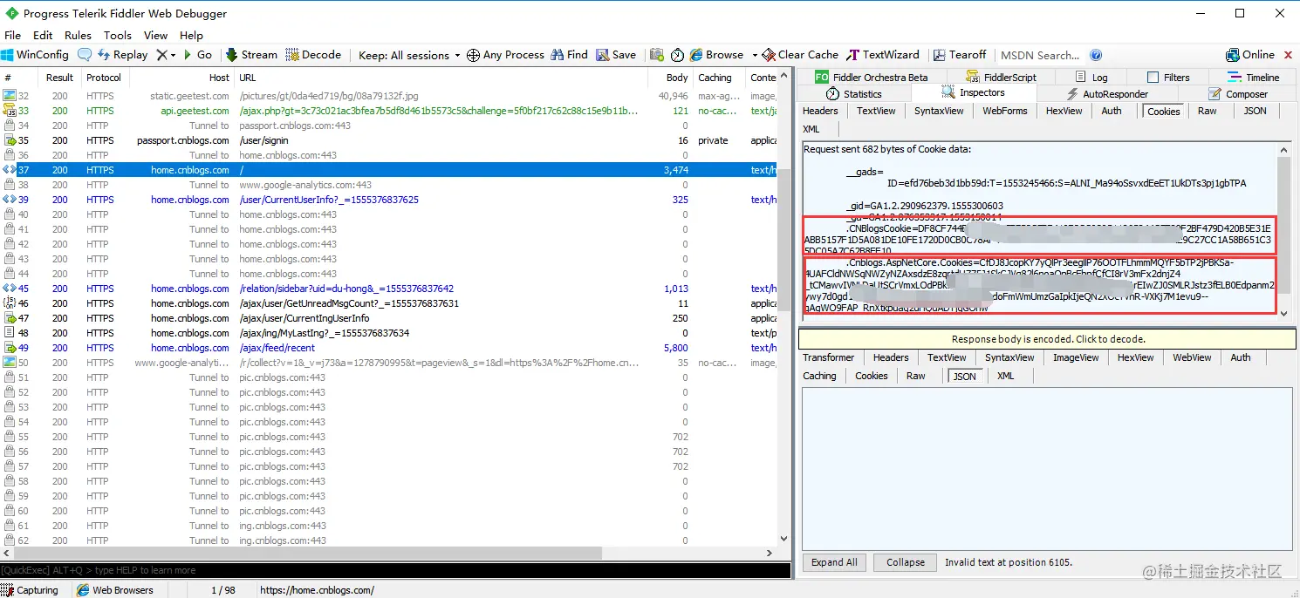1300x598 pixels.
Task: Sort sessions by Result column header
Action: 60,78
